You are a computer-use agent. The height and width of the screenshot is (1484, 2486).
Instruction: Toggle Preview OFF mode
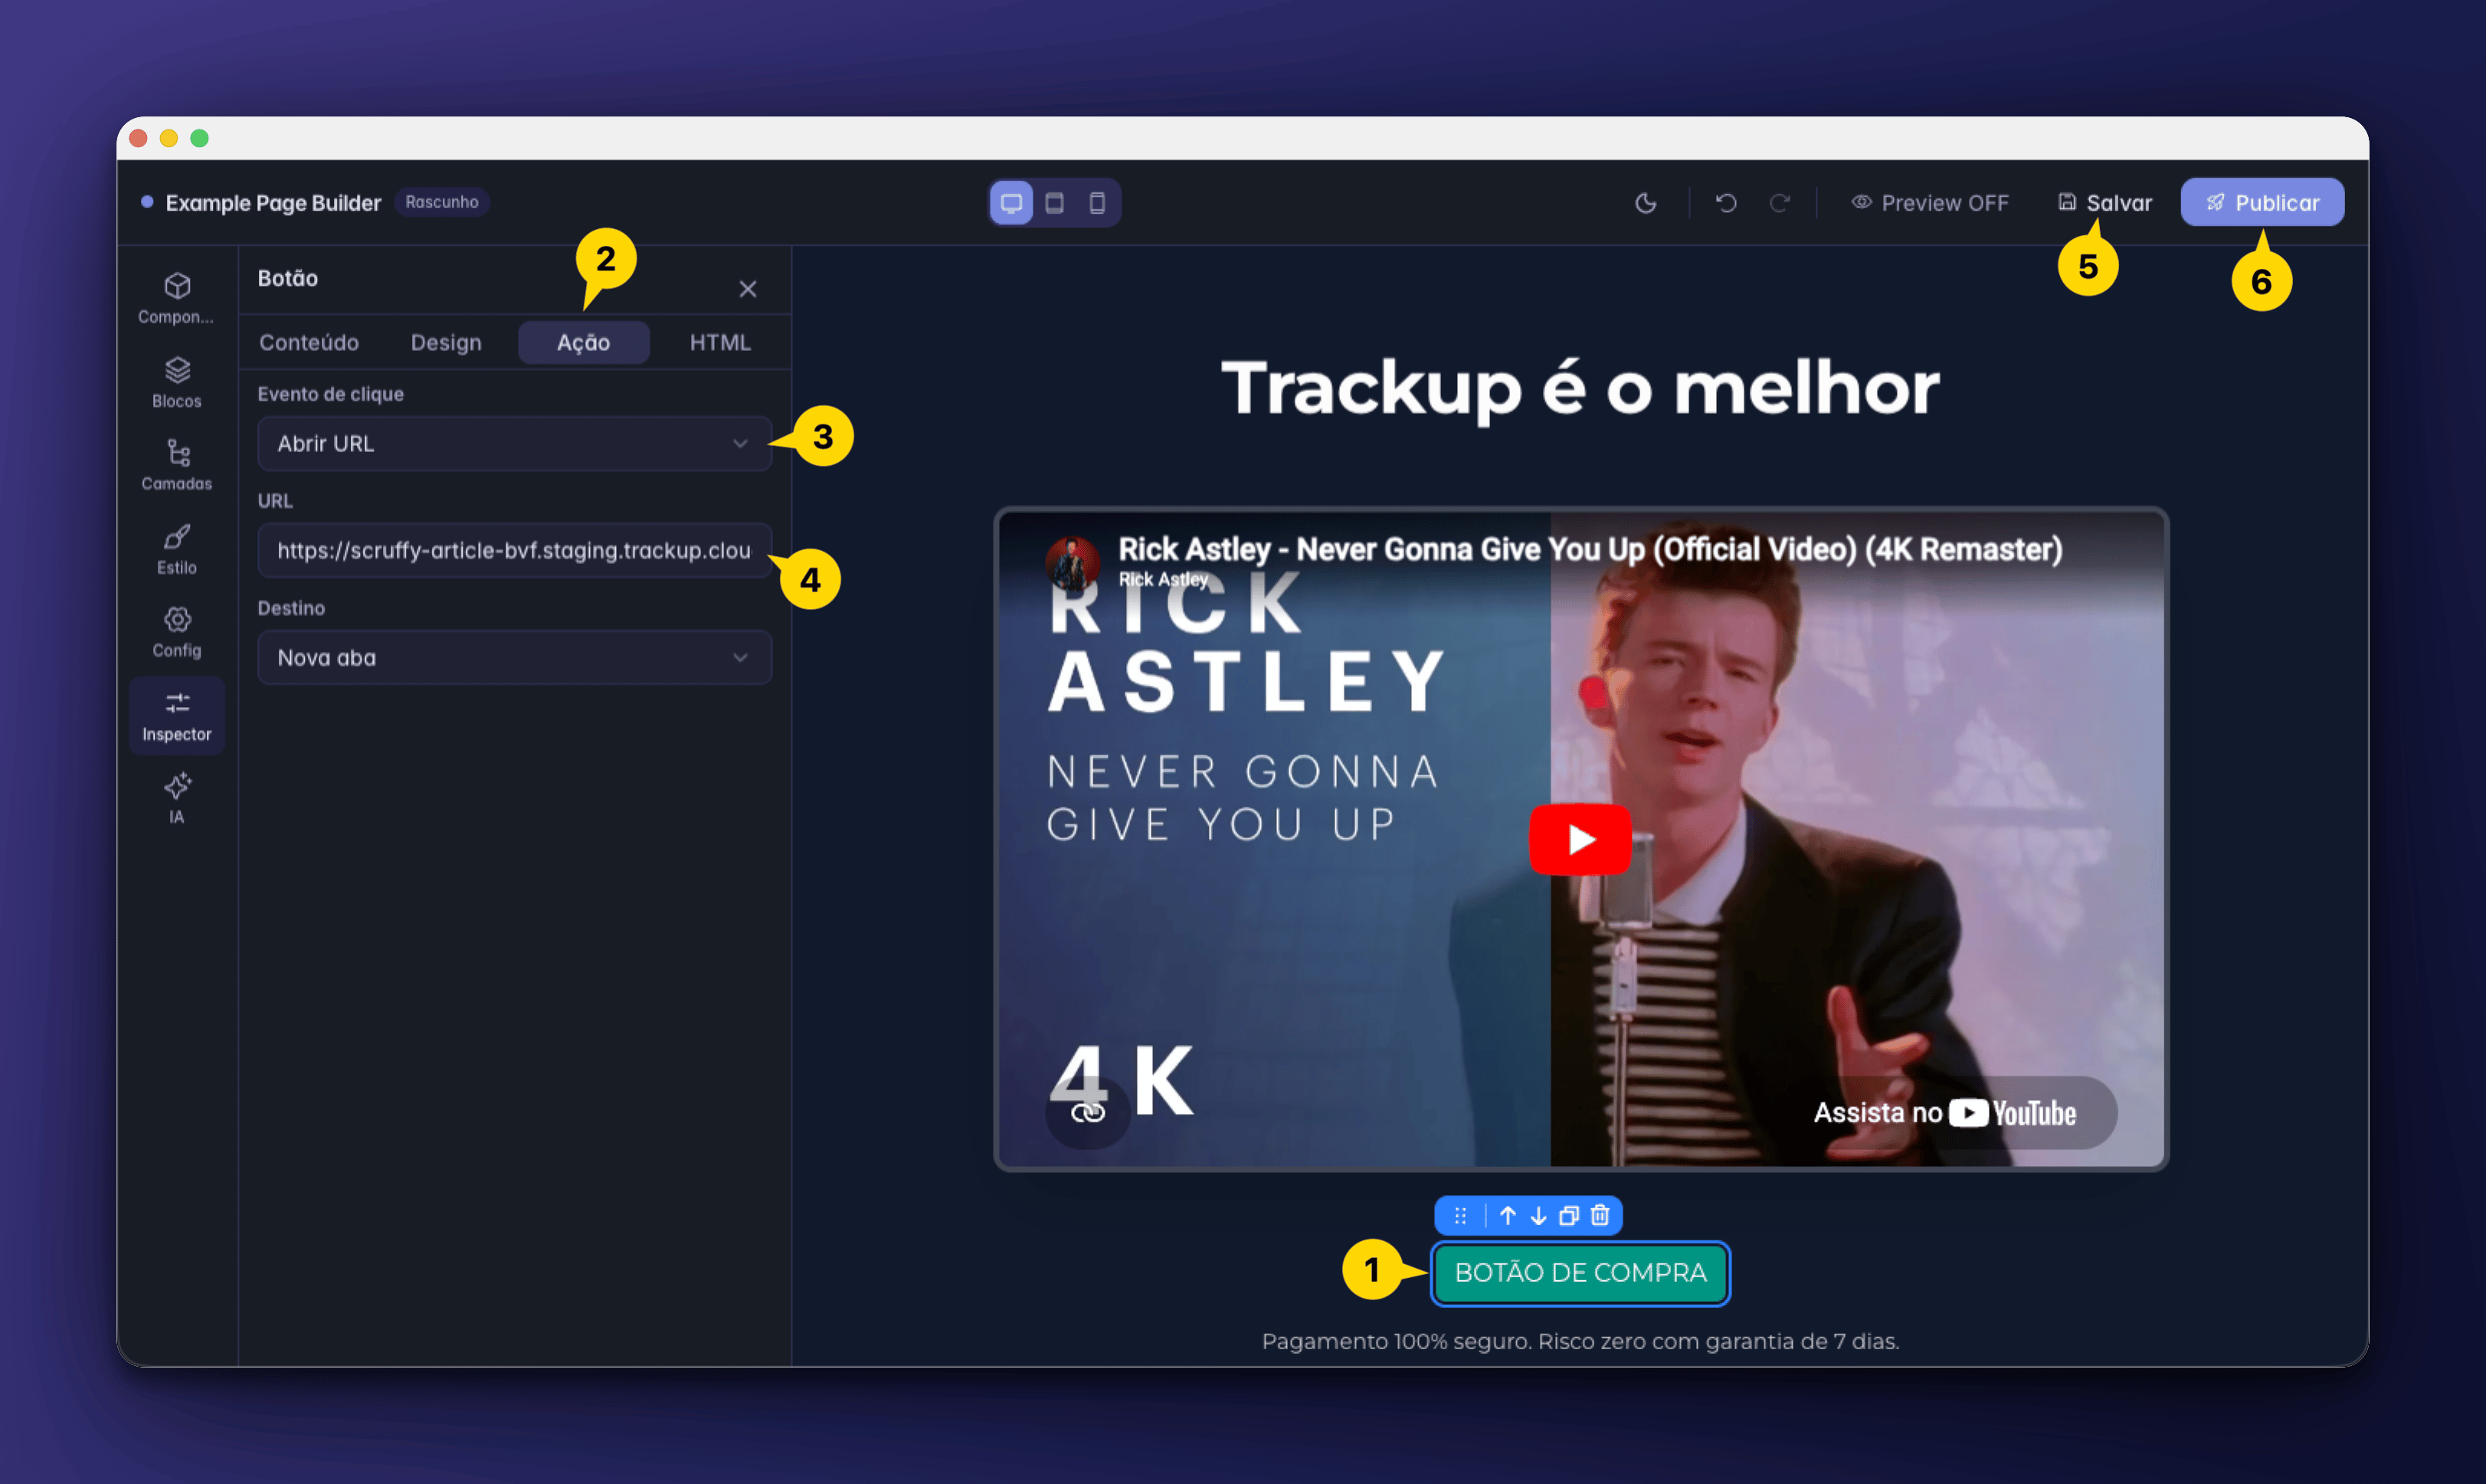(x=1929, y=203)
